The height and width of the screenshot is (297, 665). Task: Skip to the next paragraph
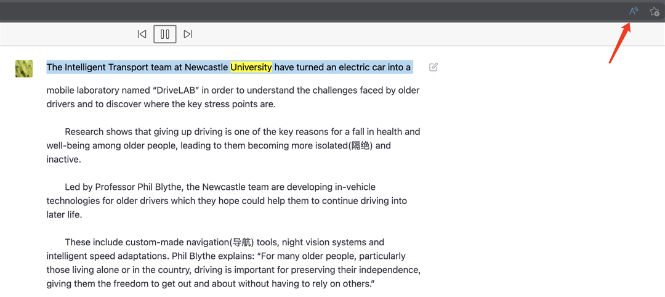tap(188, 35)
